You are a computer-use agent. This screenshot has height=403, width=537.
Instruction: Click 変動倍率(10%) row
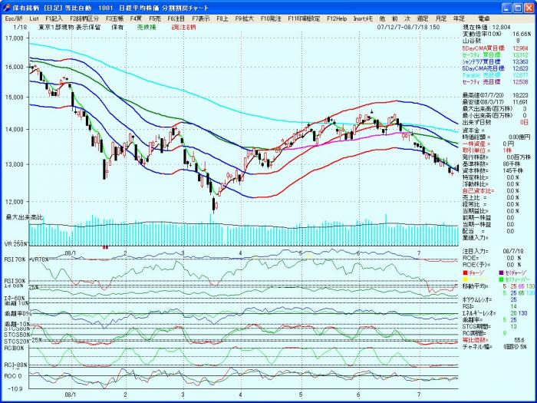(496, 35)
